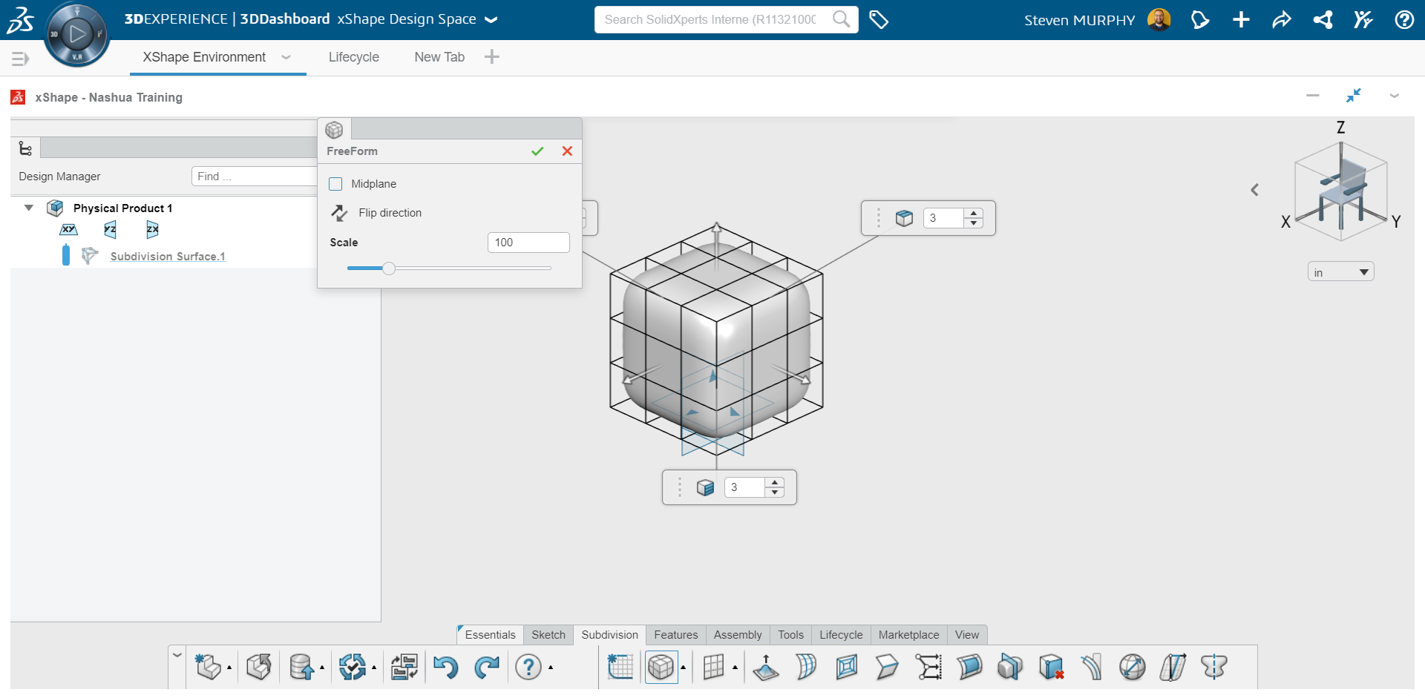This screenshot has height=698, width=1425.
Task: Click Steven MURPHY profile avatar
Action: pyautogui.click(x=1159, y=20)
